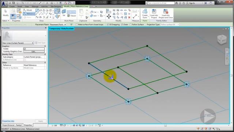This screenshot has height=132, width=234.
Task: Click the help question mark icon
Action: (211, 3)
